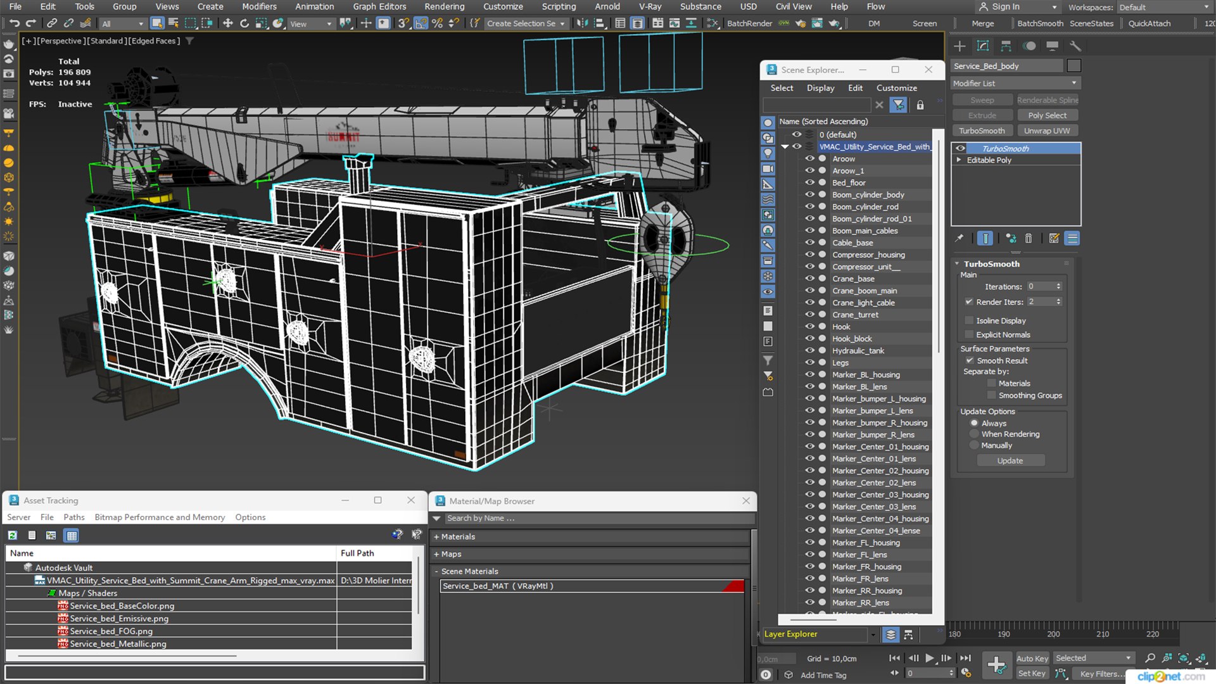Click the Undo arrow in main toolbar
1216x684 pixels.
pos(14,23)
